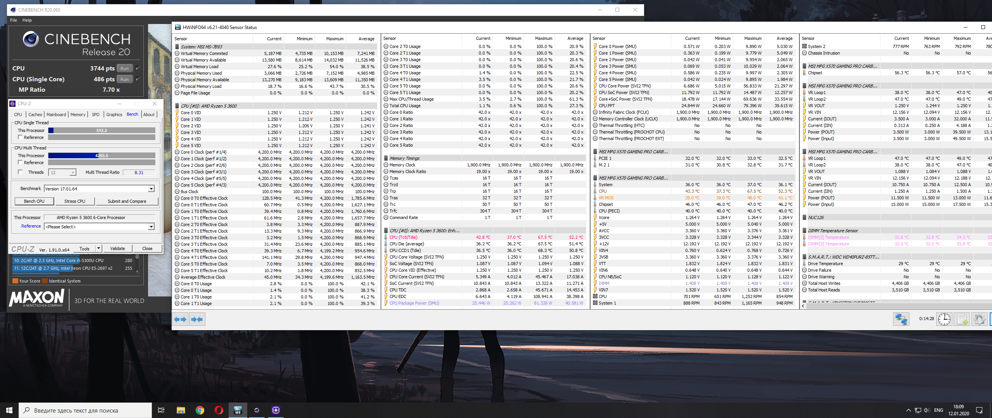This screenshot has height=418, width=992.
Task: Open the Reference processor Please Select dropdown
Action: coord(151,227)
